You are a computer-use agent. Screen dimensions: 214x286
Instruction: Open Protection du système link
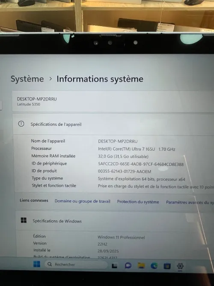click(138, 202)
